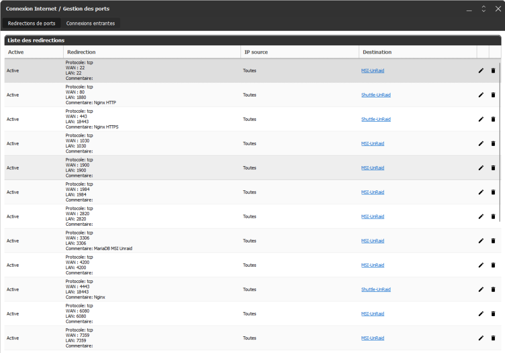
Task: Sort by the Active column header
Action: pos(34,52)
